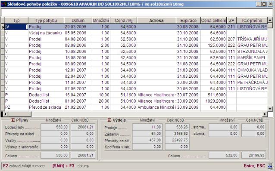275x171 pixels.
Task: Click Prodeje quantity field 11,00
Action: click(x=147, y=127)
